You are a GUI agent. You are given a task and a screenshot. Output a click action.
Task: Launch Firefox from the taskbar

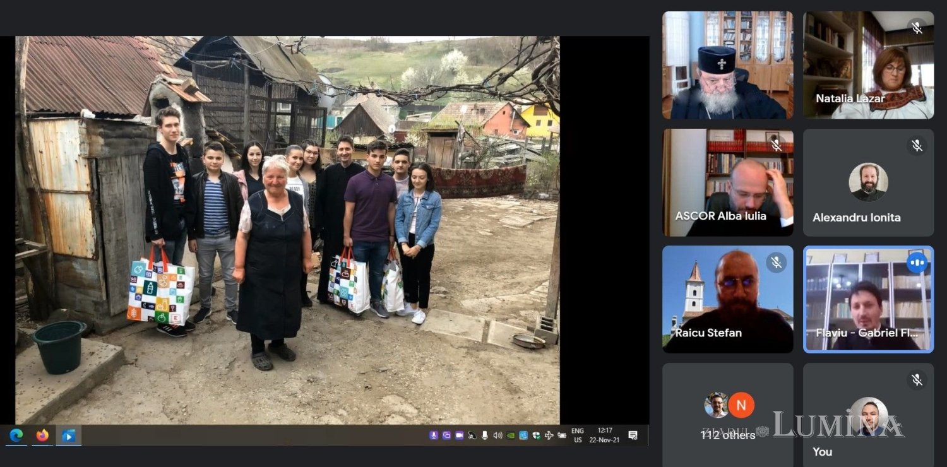pos(42,435)
